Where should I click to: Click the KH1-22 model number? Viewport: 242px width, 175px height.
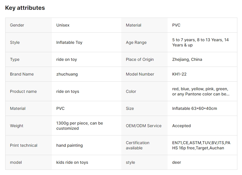(x=179, y=74)
